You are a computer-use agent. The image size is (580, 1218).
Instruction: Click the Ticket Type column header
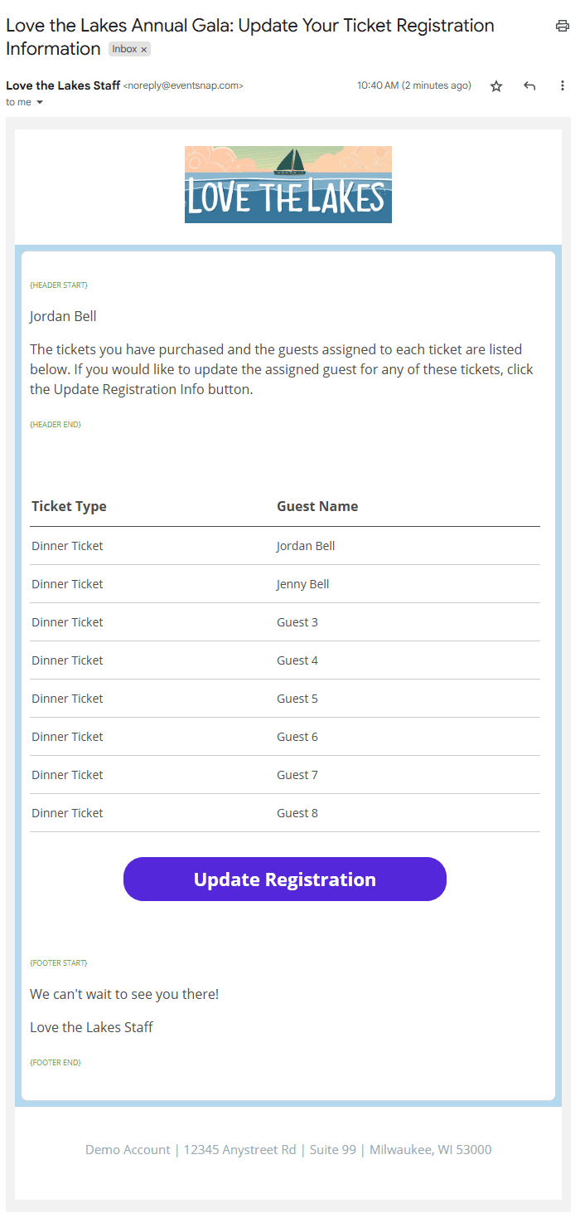[69, 506]
